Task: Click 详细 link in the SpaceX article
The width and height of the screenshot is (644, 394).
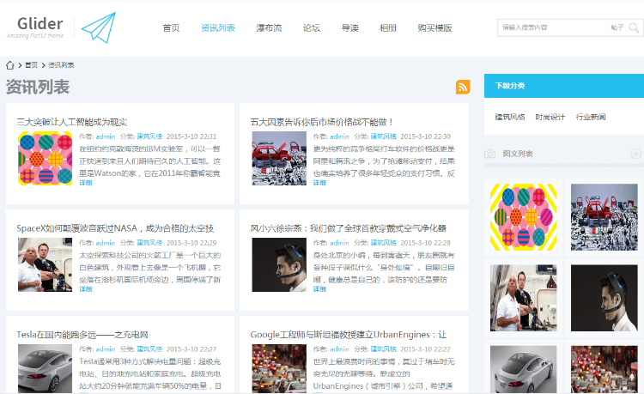Action: (85, 289)
